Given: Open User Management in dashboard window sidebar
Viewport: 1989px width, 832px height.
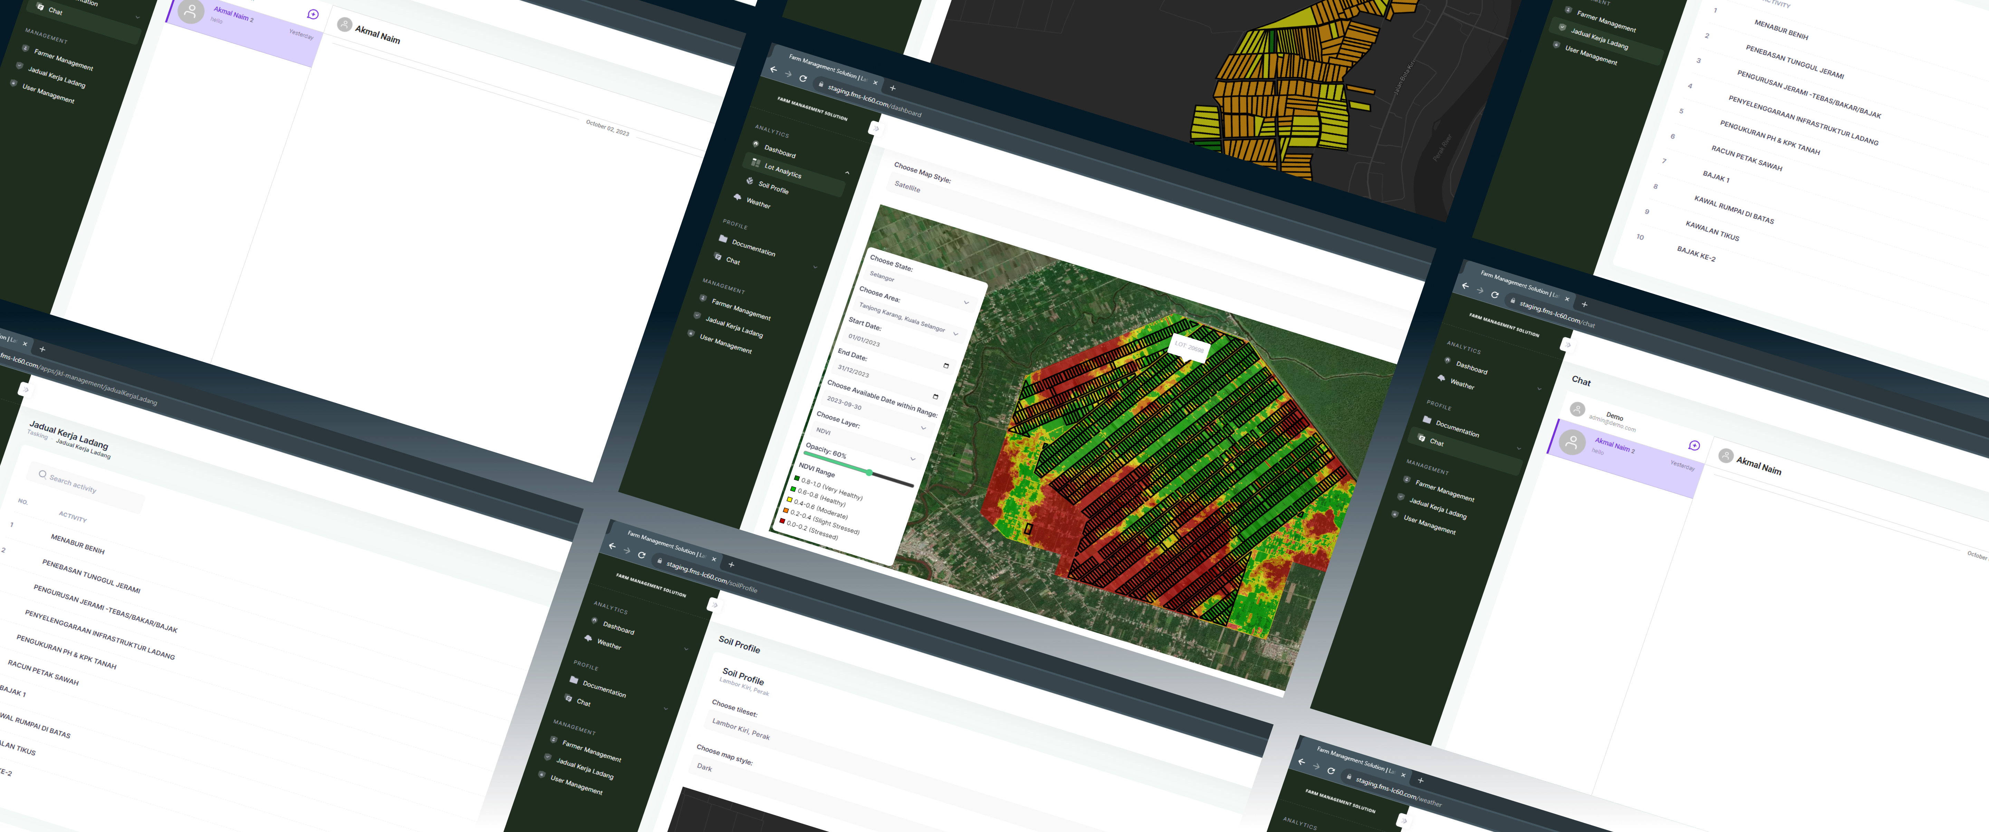Looking at the screenshot, I should pyautogui.click(x=725, y=343).
